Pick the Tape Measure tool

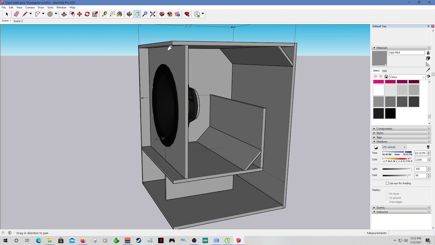pos(104,14)
